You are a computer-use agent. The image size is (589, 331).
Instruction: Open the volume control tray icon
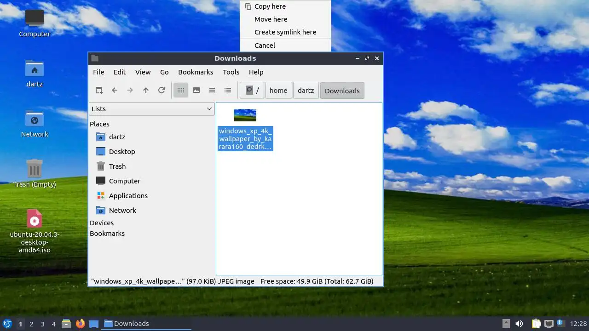pyautogui.click(x=519, y=324)
